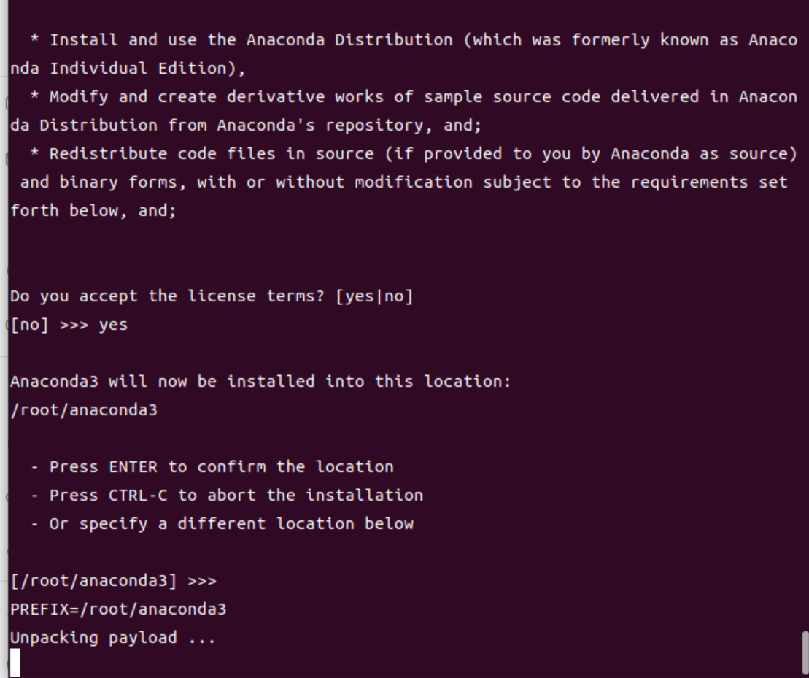The image size is (809, 678).
Task: Click the '[no] >>> yes' answer line
Action: pyautogui.click(x=69, y=325)
